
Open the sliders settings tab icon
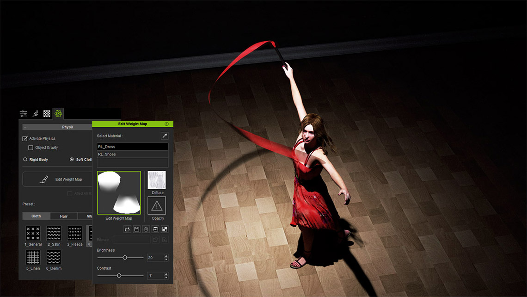point(23,114)
